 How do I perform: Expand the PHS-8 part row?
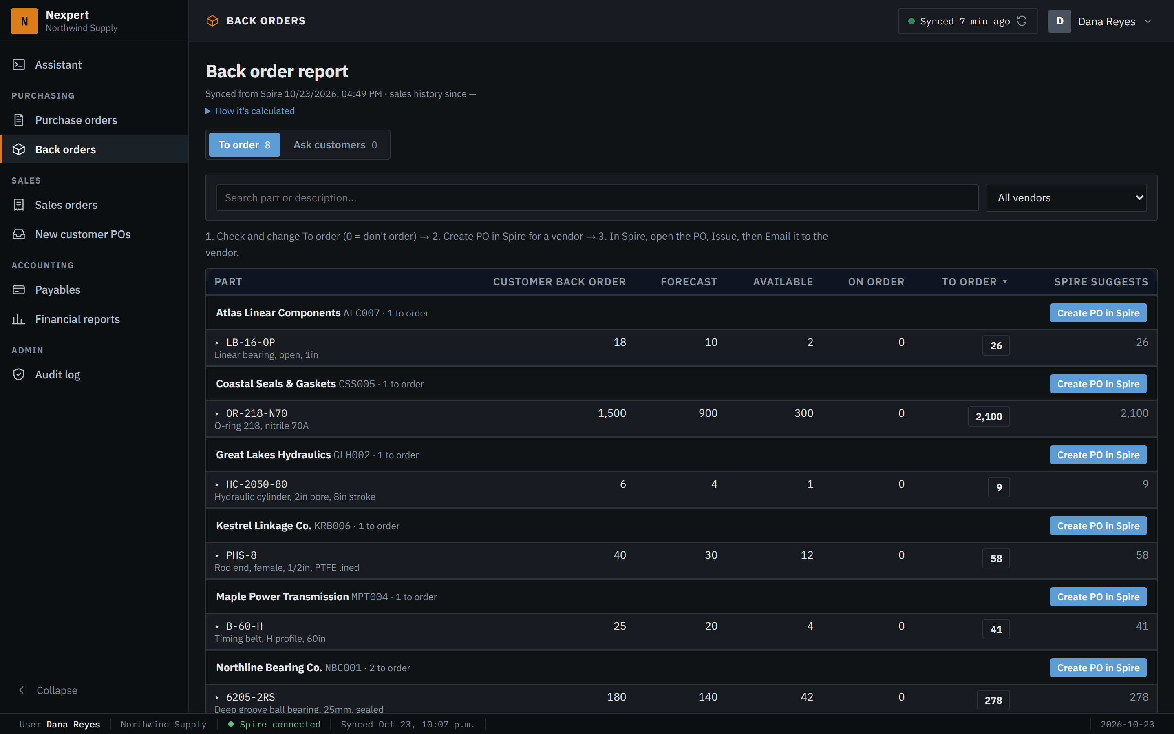click(x=217, y=555)
